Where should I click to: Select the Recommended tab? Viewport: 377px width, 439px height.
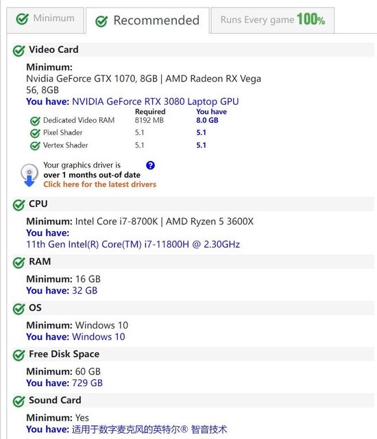(x=147, y=21)
